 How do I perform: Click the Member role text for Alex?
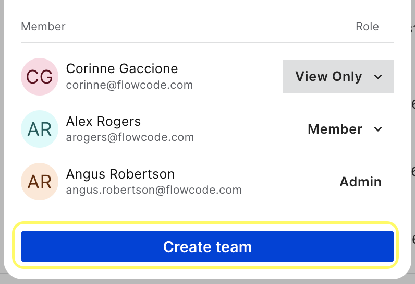coord(335,129)
